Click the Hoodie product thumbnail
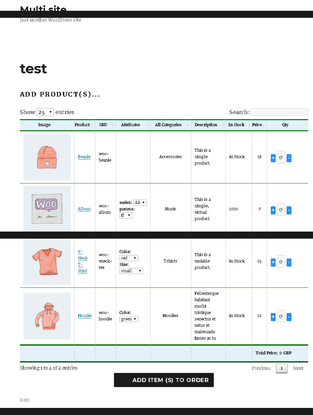Screen dimensions: 313x415 coord(47,316)
